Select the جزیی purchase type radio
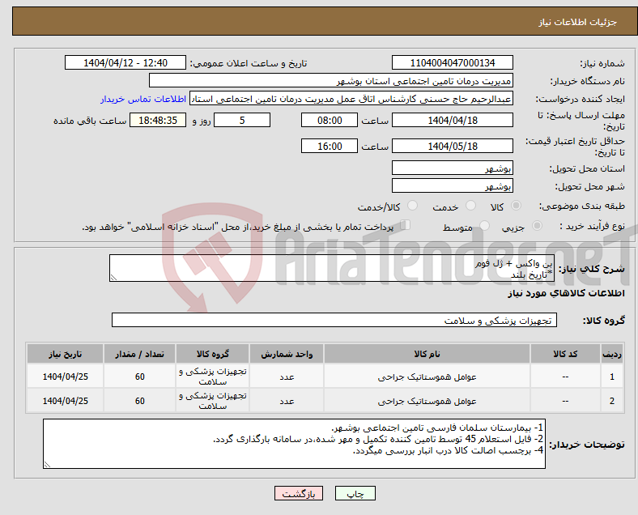638x515 pixels. [x=537, y=226]
